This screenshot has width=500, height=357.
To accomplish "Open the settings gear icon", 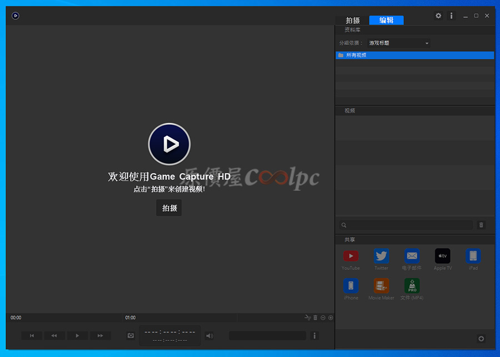I will (x=438, y=16).
